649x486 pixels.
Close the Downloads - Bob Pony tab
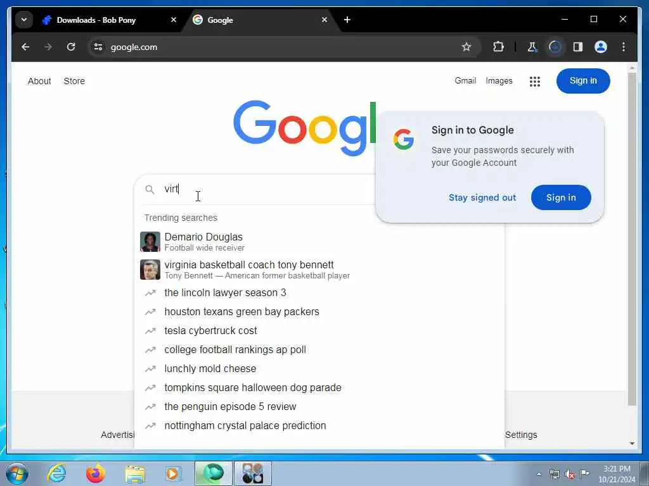coord(174,20)
